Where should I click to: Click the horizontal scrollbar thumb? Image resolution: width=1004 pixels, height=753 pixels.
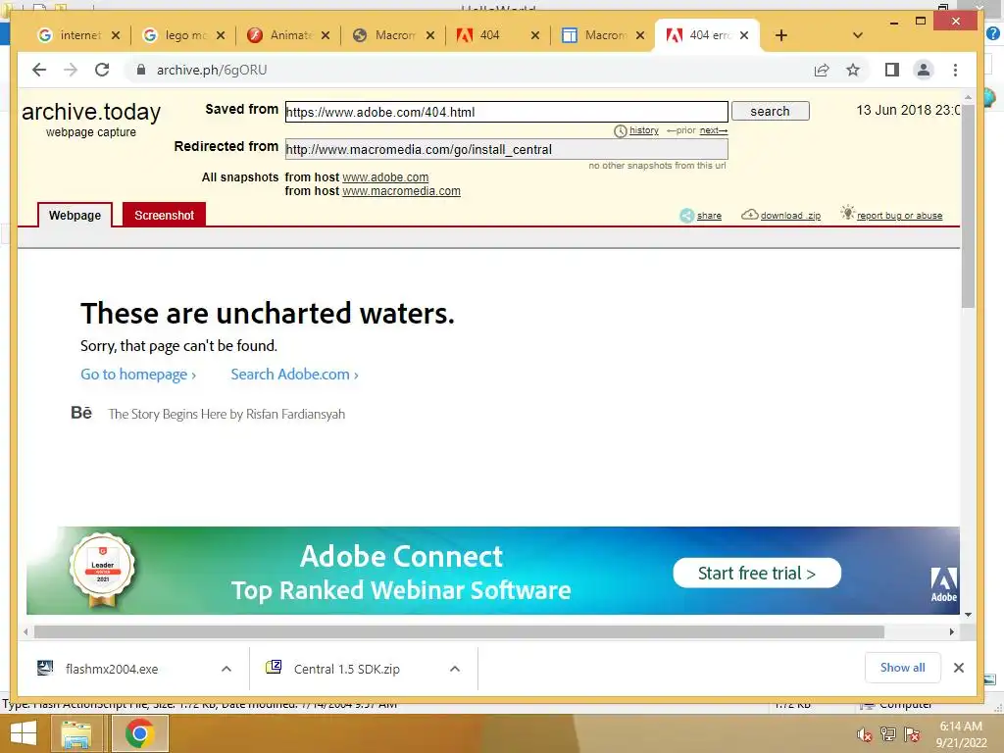[459, 632]
